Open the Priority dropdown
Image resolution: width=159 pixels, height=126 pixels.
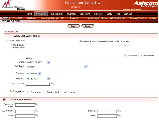33,73
